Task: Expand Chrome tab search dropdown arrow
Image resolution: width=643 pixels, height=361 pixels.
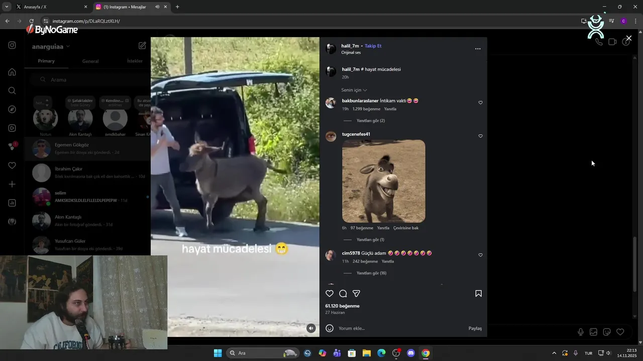Action: [7, 7]
